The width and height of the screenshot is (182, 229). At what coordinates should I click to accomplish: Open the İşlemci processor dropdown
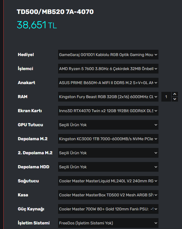[108, 69]
